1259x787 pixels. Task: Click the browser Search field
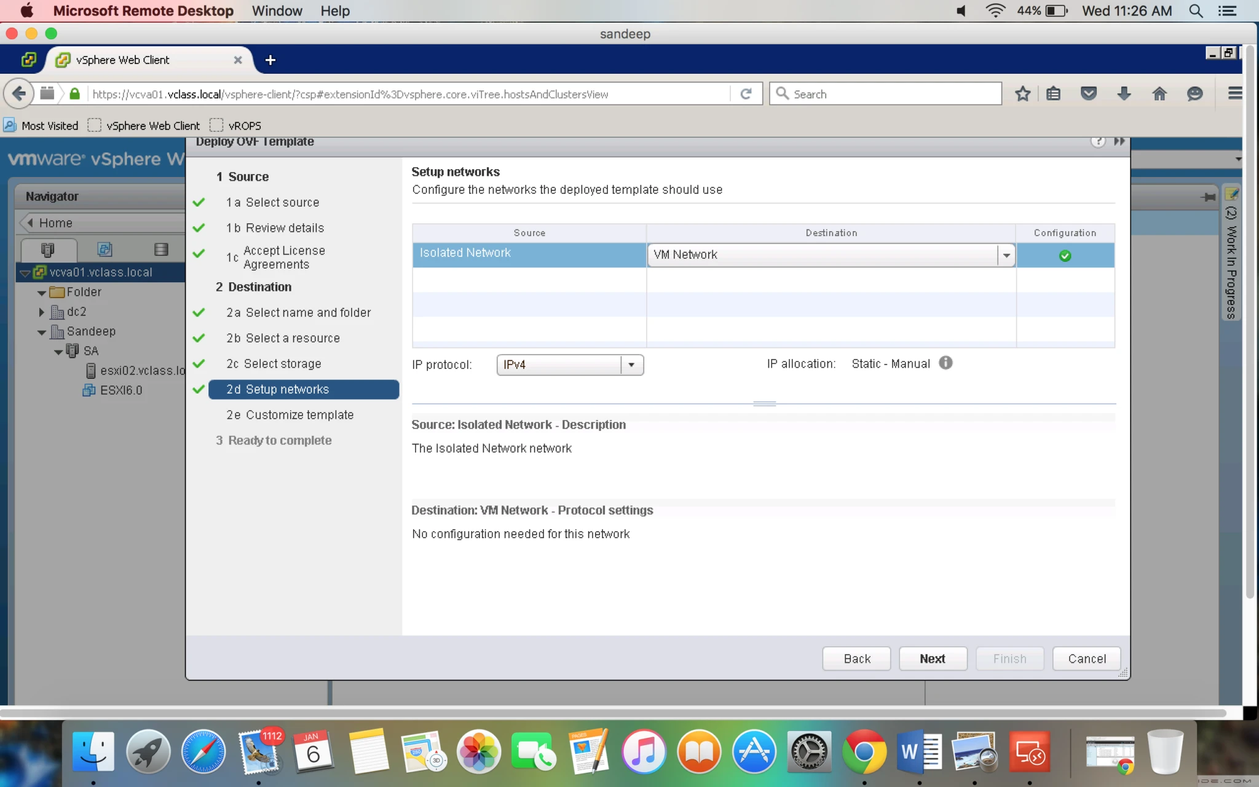pos(885,94)
